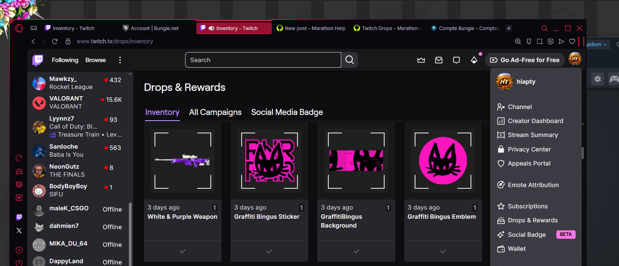The height and width of the screenshot is (266, 619).
Task: Select Creator Dashboard from user menu
Action: tap(535, 121)
